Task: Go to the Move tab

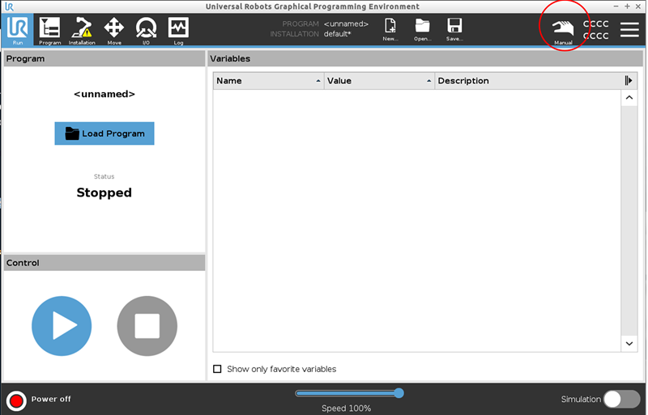Action: (x=114, y=30)
